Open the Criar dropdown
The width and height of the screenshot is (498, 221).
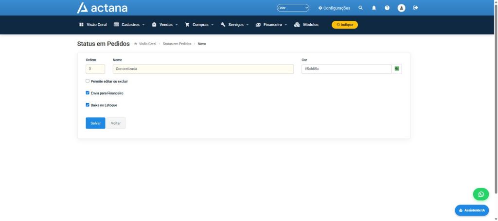tap(293, 8)
